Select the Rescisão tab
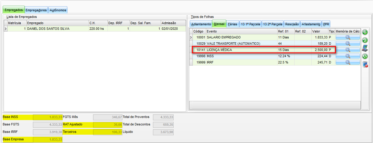Image resolution: width=373 pixels, height=143 pixels. 292,24
